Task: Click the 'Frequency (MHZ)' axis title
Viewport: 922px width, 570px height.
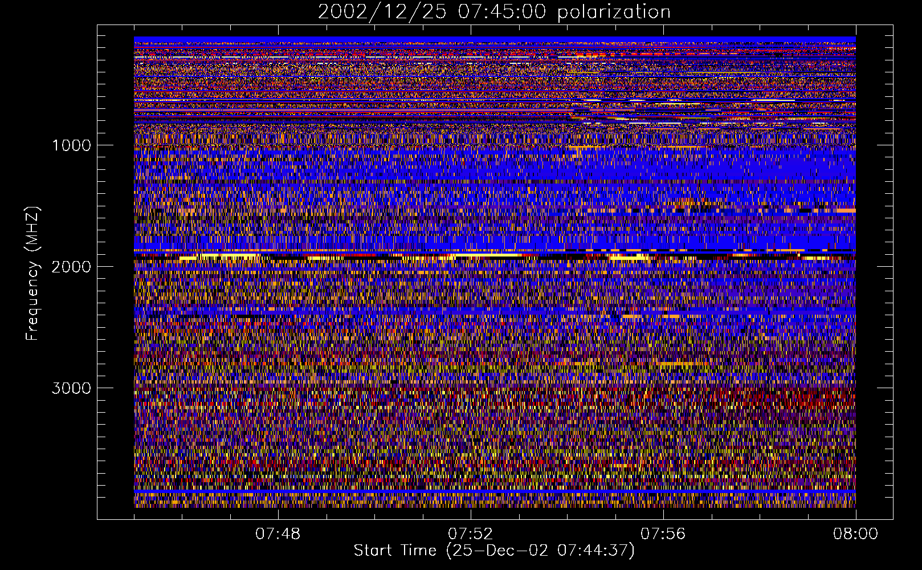Action: tap(32, 274)
